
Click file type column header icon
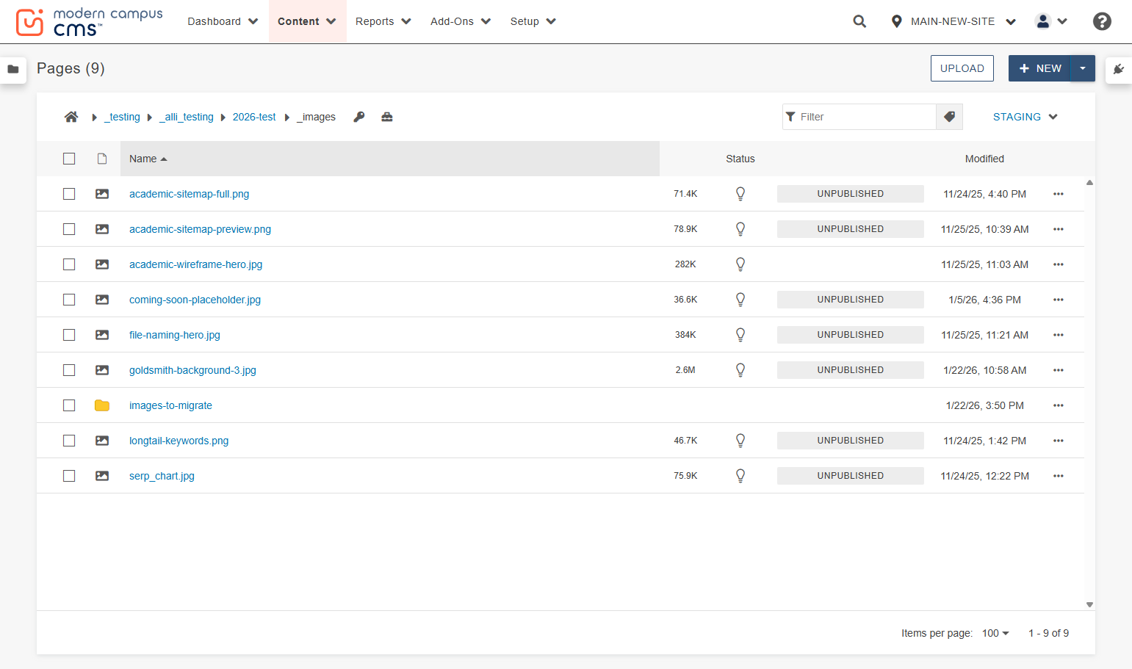[x=102, y=159]
